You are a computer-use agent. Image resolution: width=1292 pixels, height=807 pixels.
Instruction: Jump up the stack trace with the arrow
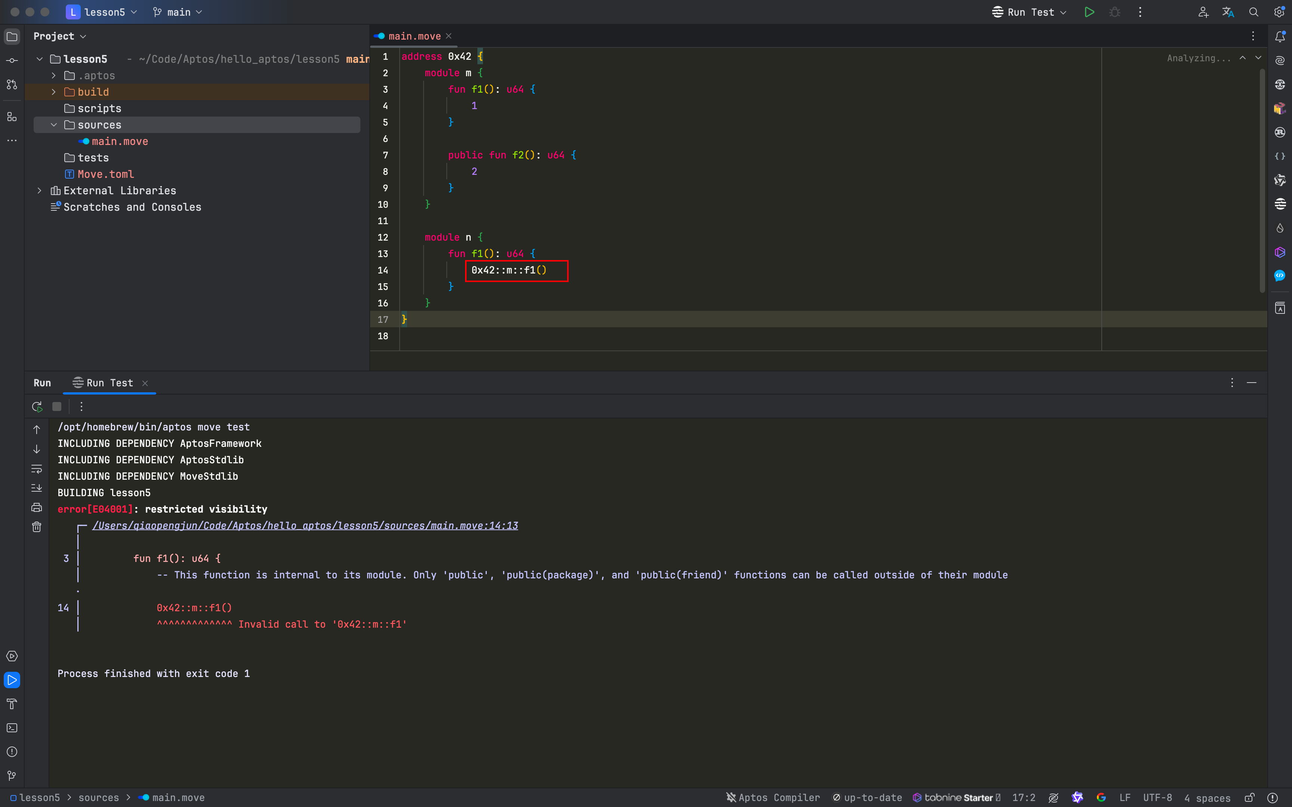(36, 430)
